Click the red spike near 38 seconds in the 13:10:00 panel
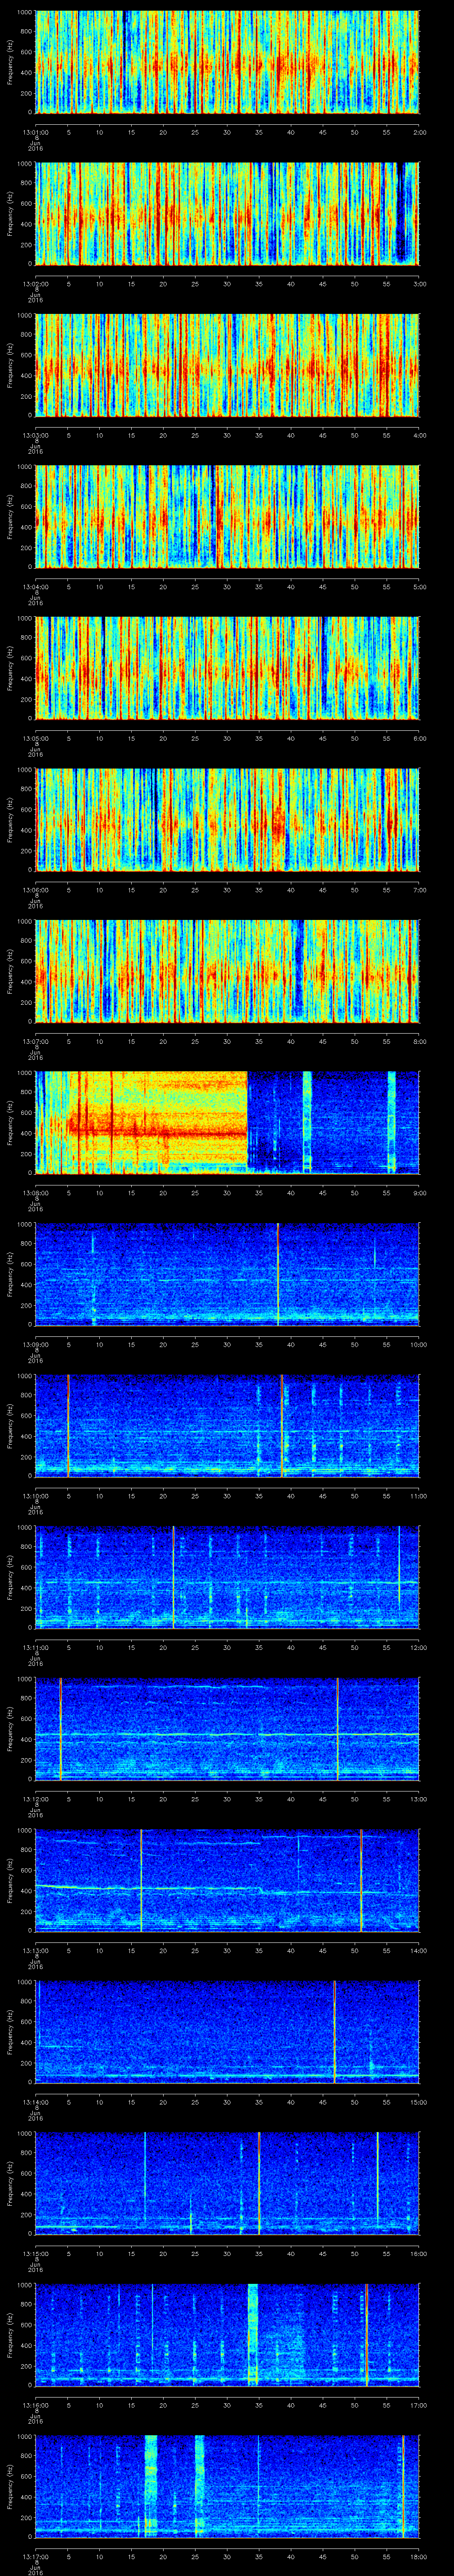Viewport: 454px width, 2576px height. 282,1425
